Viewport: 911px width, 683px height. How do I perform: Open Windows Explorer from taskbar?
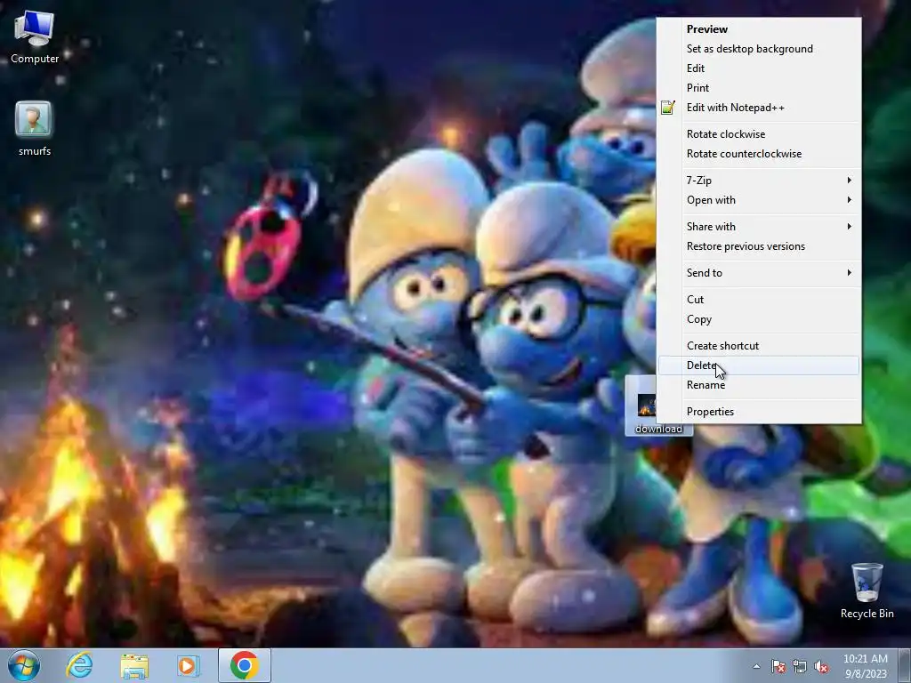tap(134, 665)
